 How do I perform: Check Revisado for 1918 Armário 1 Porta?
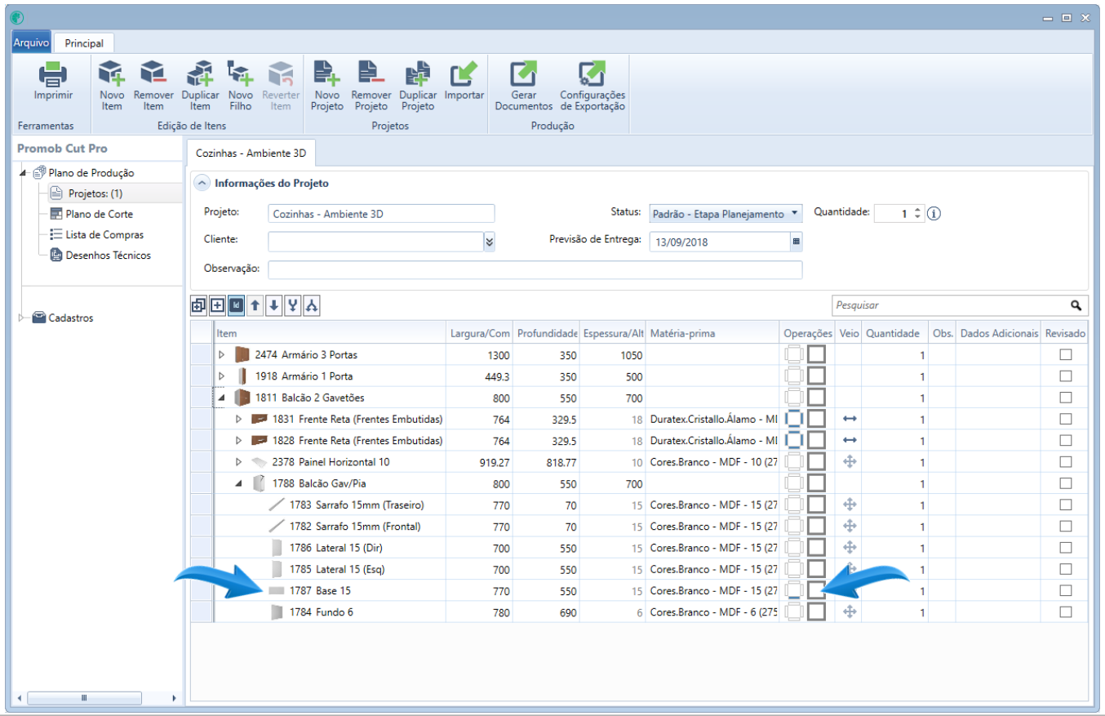click(x=1065, y=376)
